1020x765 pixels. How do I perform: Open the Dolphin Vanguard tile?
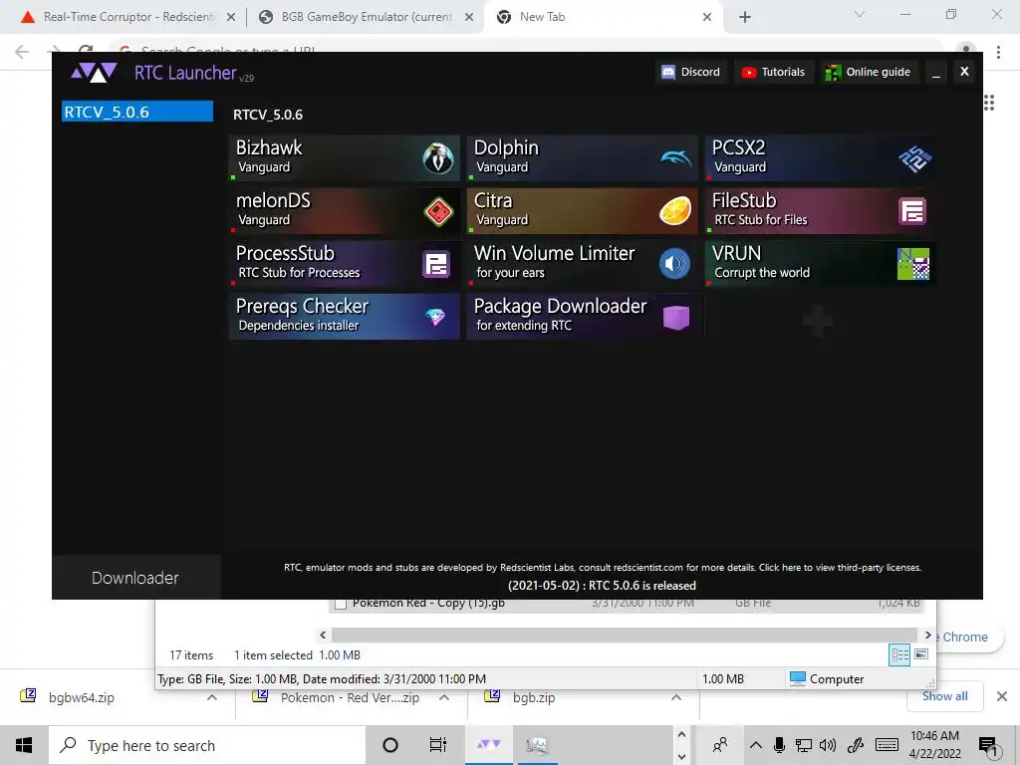coord(582,158)
